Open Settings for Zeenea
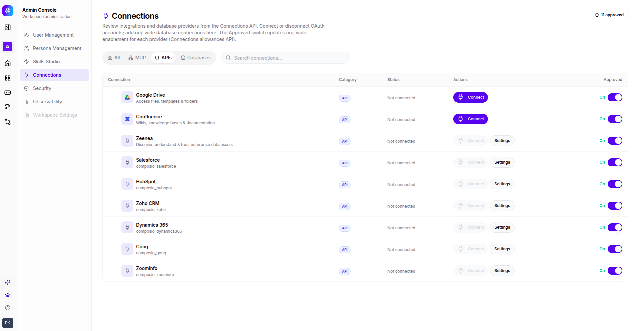Screen dimensions: 637x331 coord(502,141)
